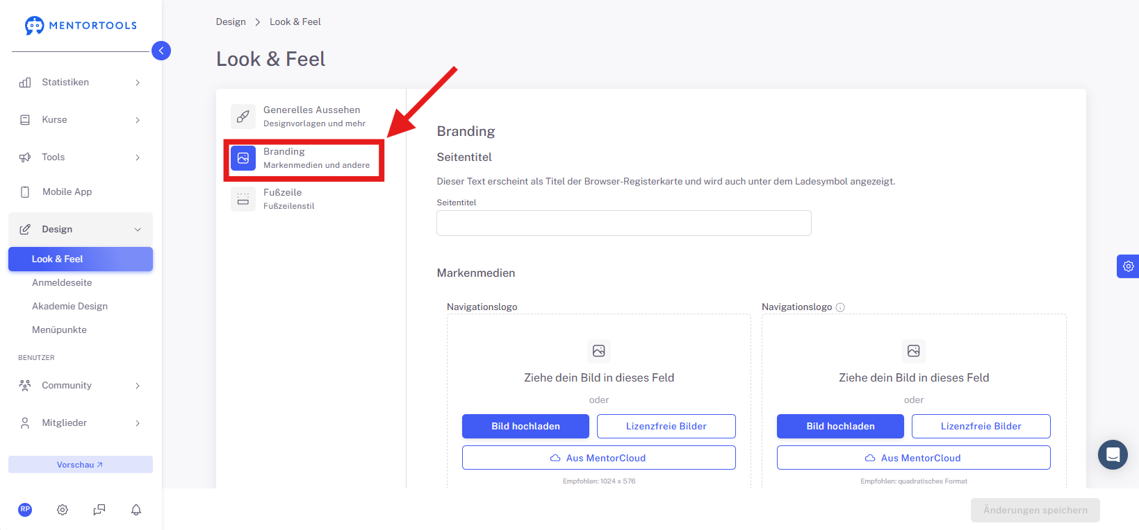Open the support chat bubble widget
The height and width of the screenshot is (530, 1139).
coord(1113,454)
